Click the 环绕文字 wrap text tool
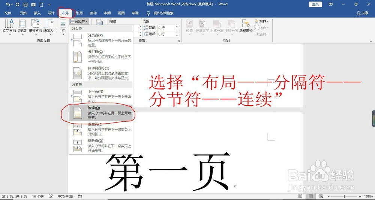Viewport: 375px width, 200px height. 202,27
